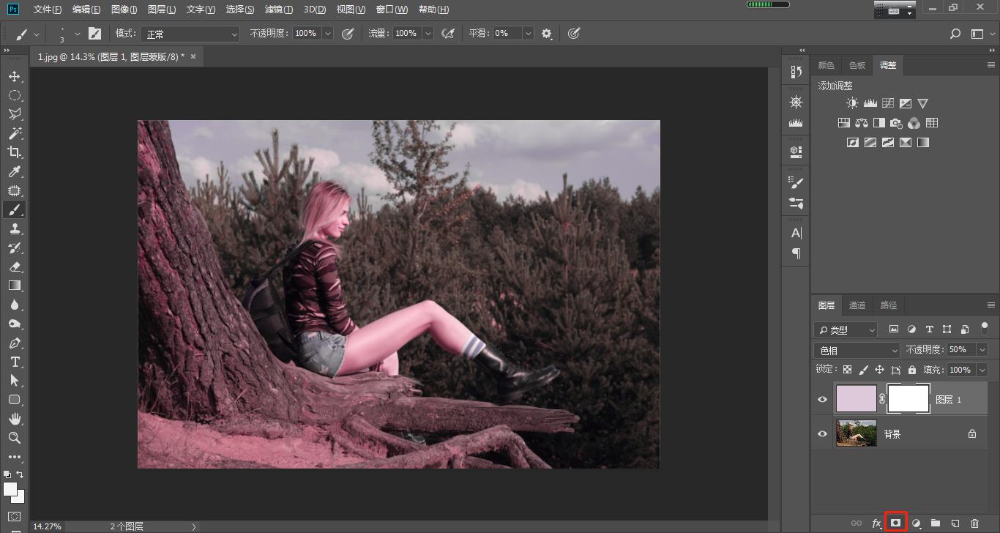Open the 色板 panel tab
The height and width of the screenshot is (533, 1000).
pos(857,65)
